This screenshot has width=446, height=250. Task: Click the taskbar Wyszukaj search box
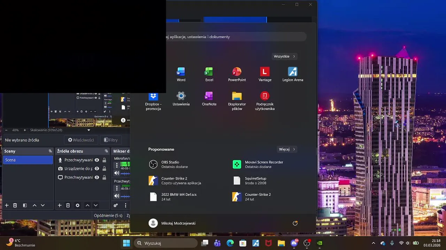tap(166, 243)
